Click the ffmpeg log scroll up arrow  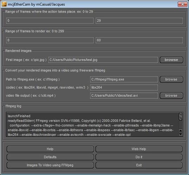[x=181, y=131]
